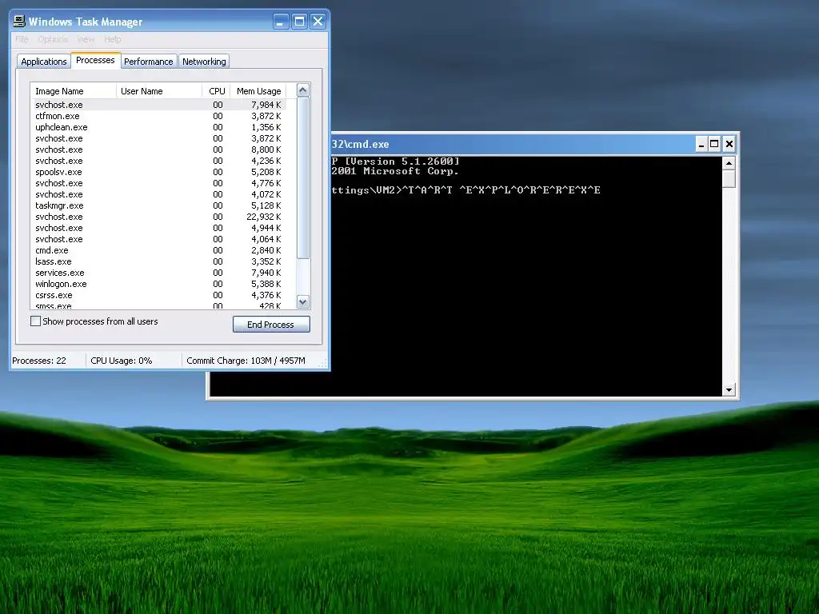Click the Processes: 22 status bar entry

pos(39,361)
